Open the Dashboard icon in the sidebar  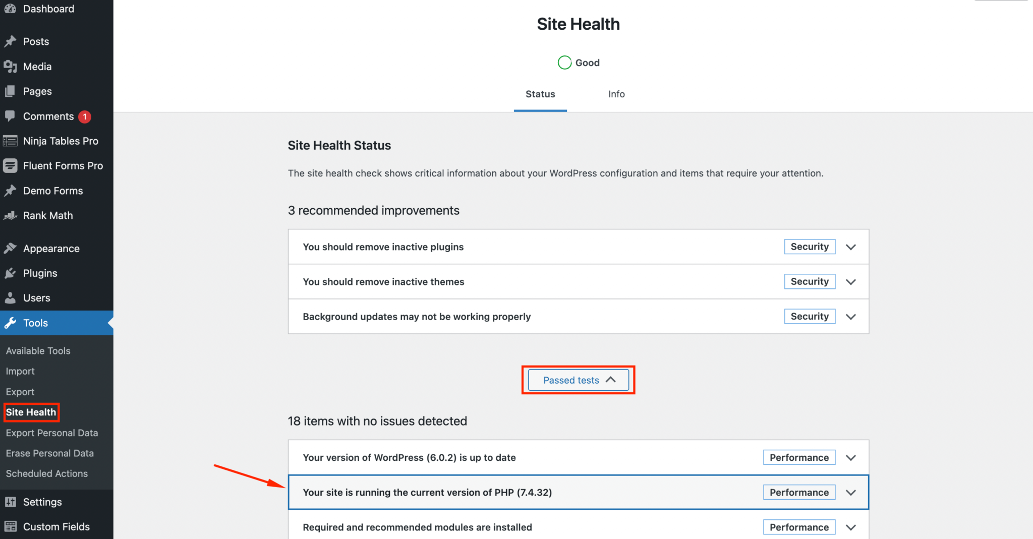(10, 8)
